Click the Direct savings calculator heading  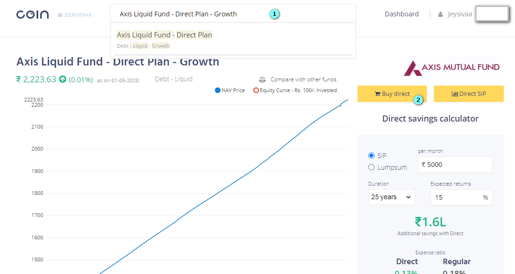pyautogui.click(x=430, y=118)
